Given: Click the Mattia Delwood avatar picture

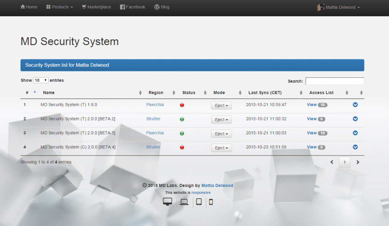Looking at the screenshot, I should (x=321, y=8).
